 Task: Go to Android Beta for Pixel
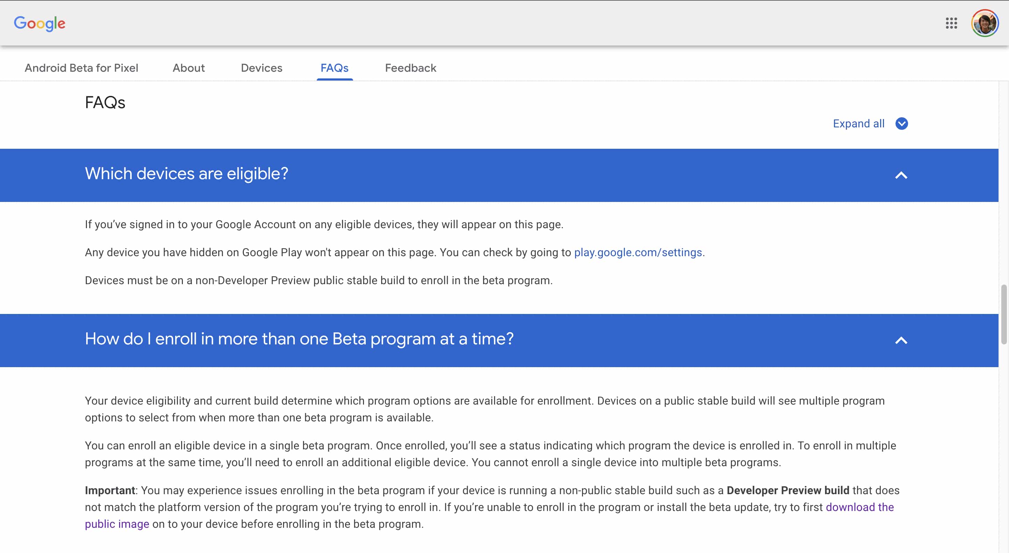(x=82, y=68)
